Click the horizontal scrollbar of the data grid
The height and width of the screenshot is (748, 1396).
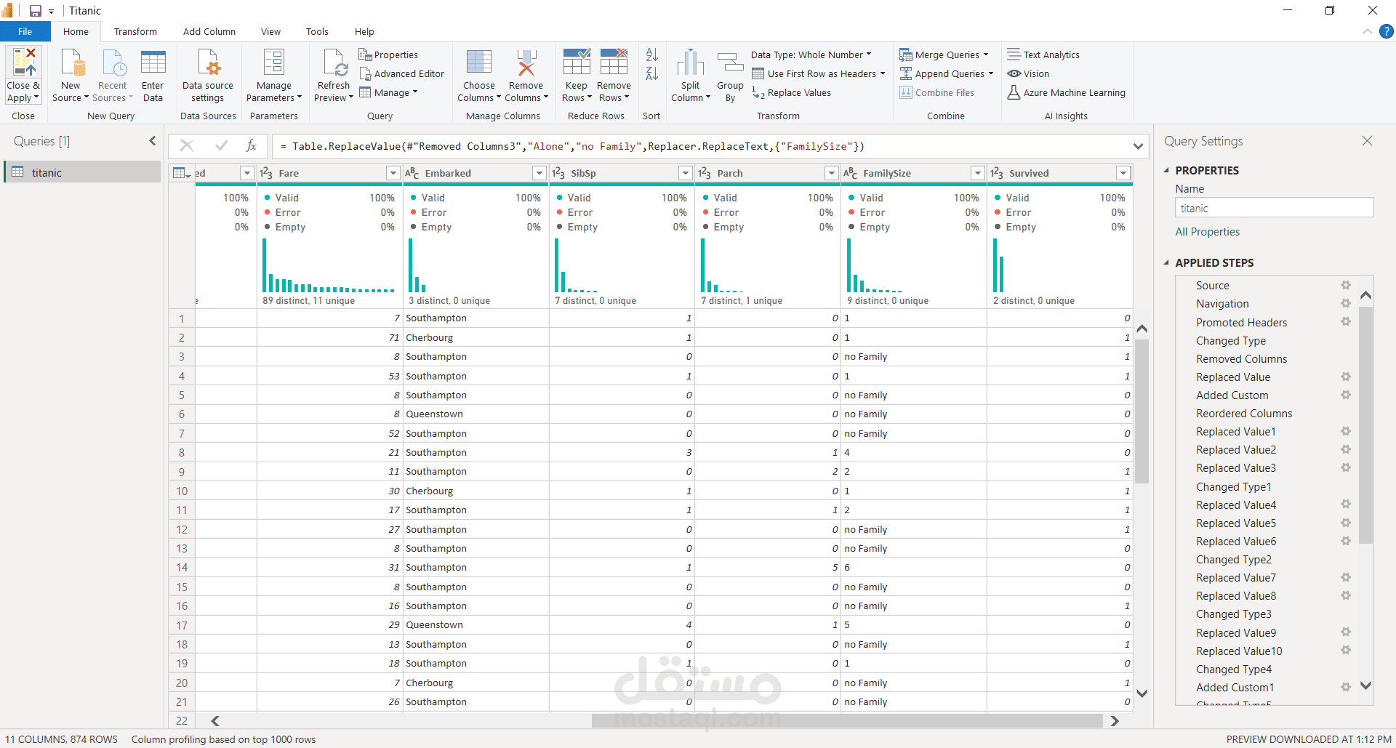pos(847,721)
